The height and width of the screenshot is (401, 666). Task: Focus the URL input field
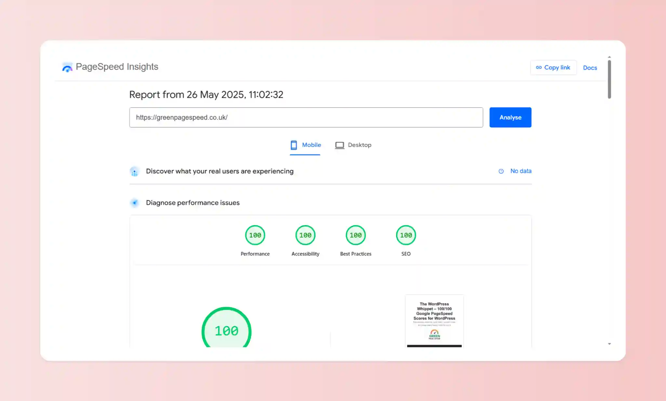click(x=306, y=117)
